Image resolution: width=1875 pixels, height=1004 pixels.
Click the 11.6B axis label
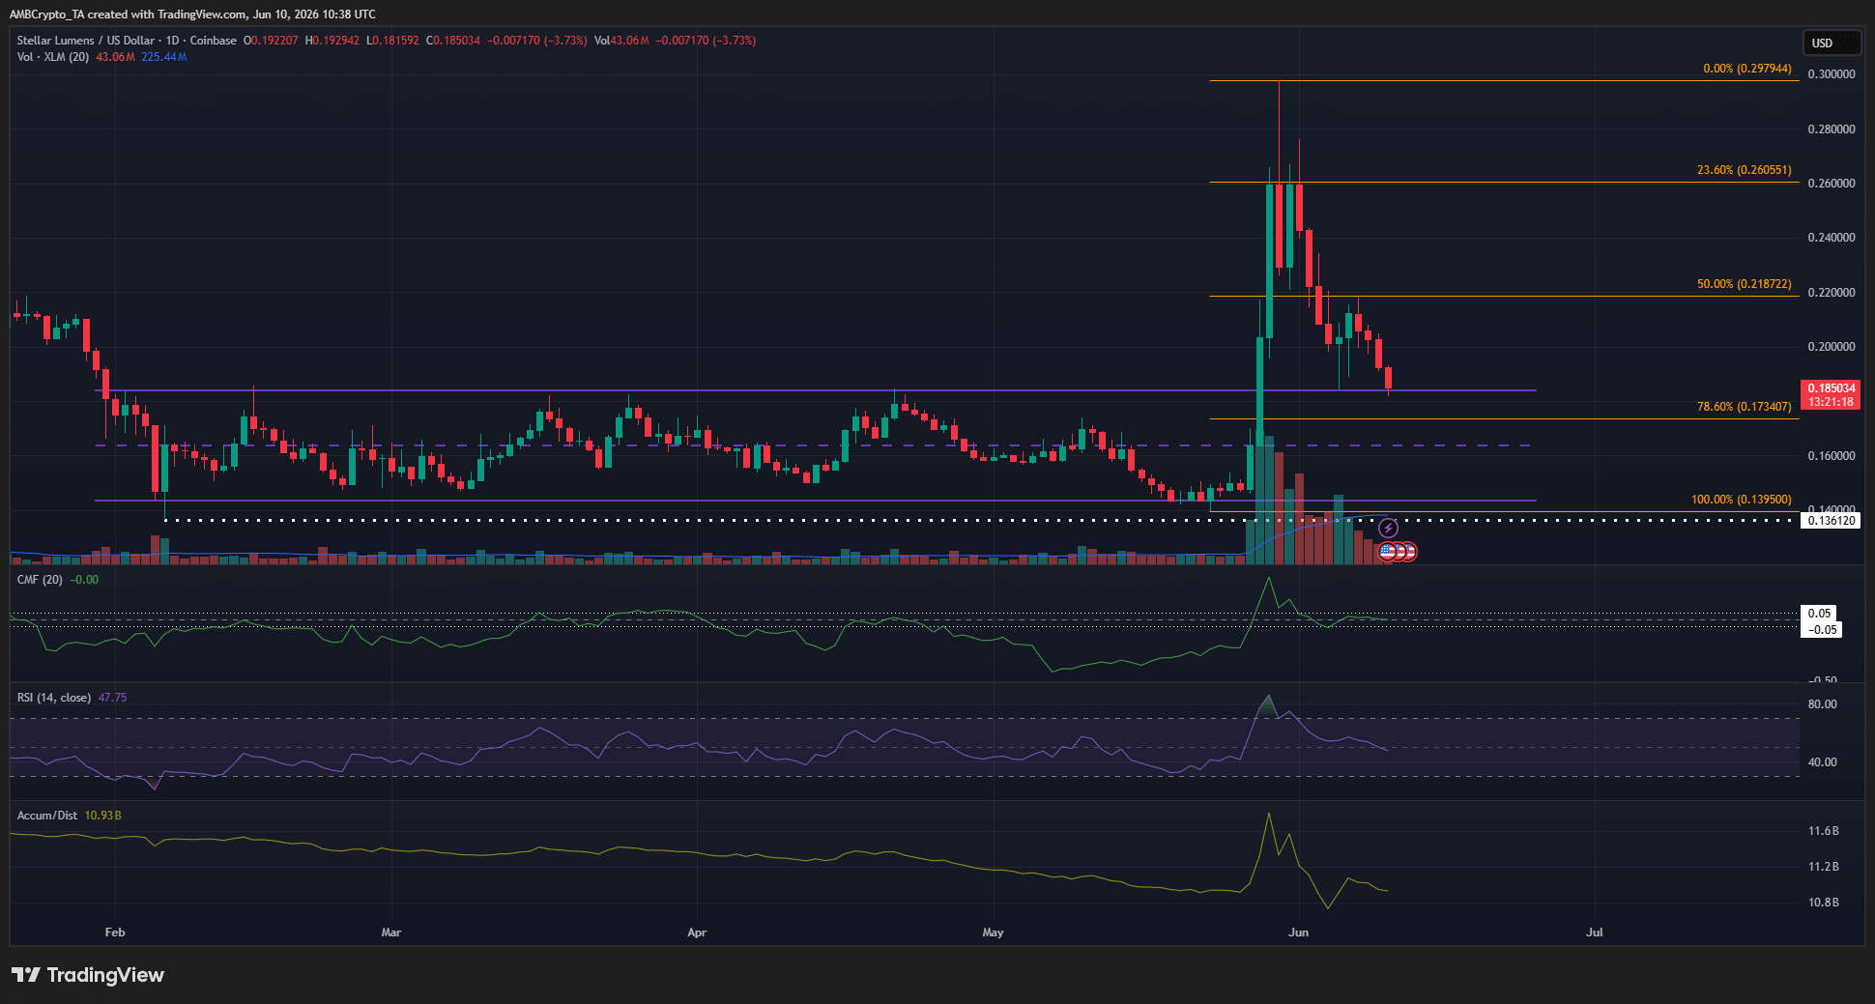1824,831
